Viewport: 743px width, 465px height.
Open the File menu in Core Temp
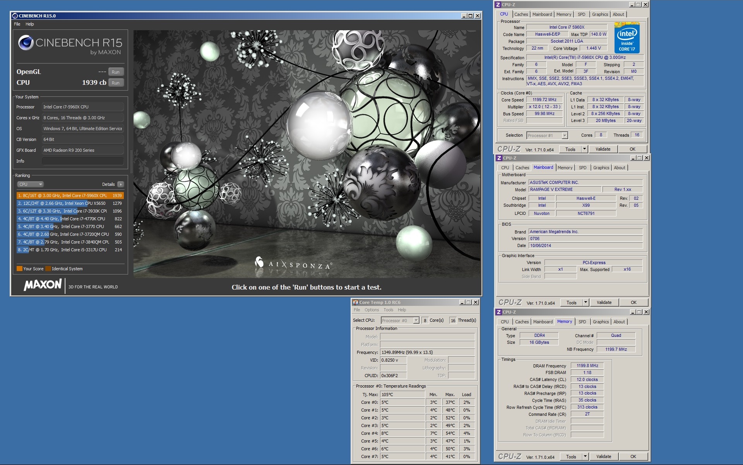click(x=357, y=310)
